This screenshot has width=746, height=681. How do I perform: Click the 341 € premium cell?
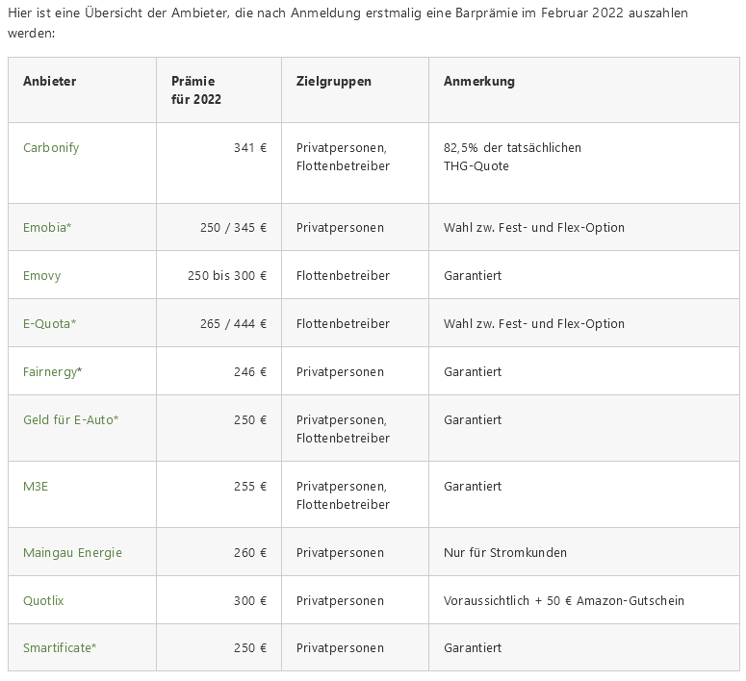[x=249, y=148]
